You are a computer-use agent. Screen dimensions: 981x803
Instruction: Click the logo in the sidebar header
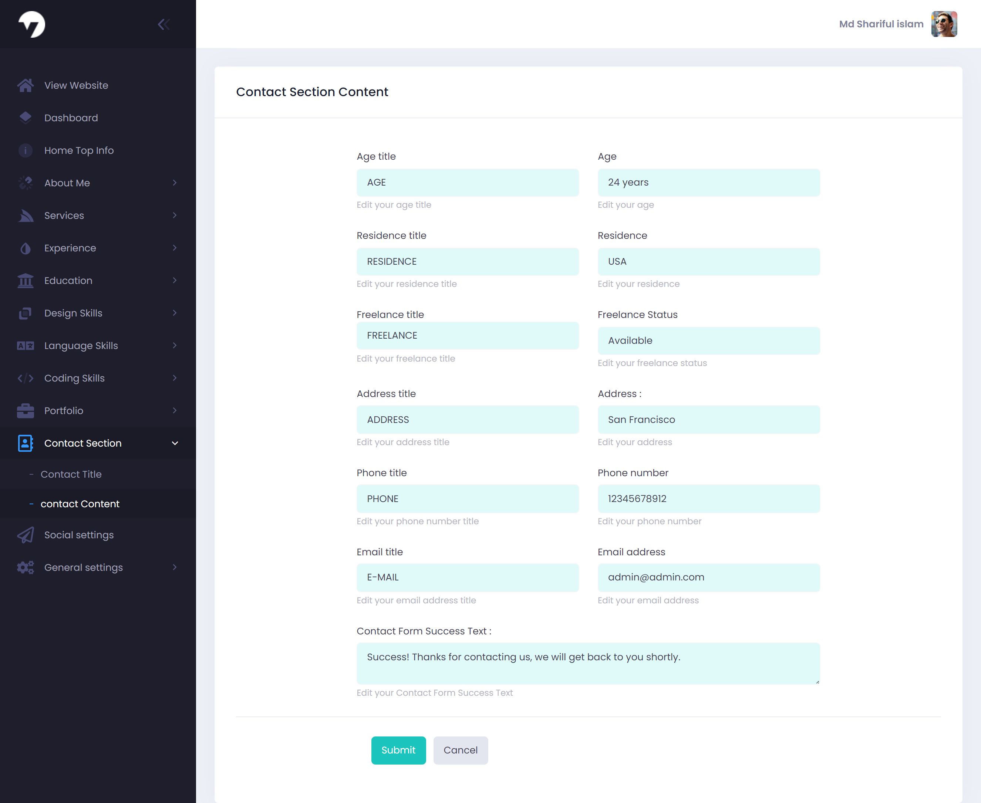pyautogui.click(x=32, y=24)
